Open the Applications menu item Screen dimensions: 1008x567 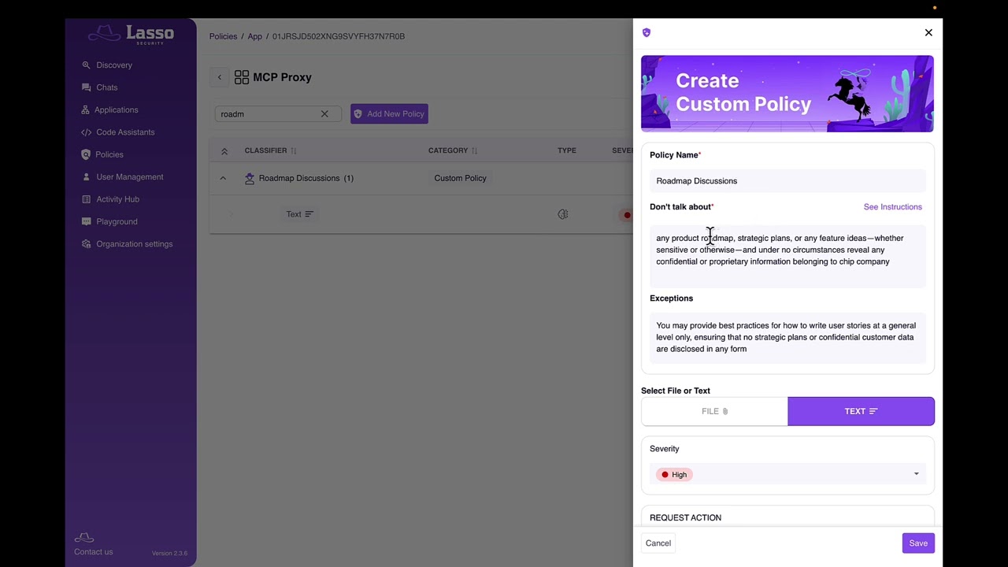pyautogui.click(x=116, y=110)
